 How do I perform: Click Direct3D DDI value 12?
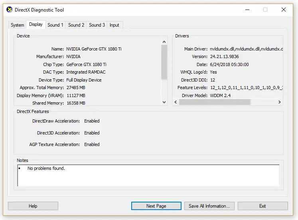(213, 80)
